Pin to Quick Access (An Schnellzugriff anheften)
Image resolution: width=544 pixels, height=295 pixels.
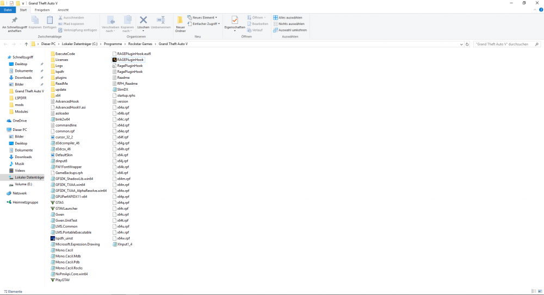click(x=14, y=24)
